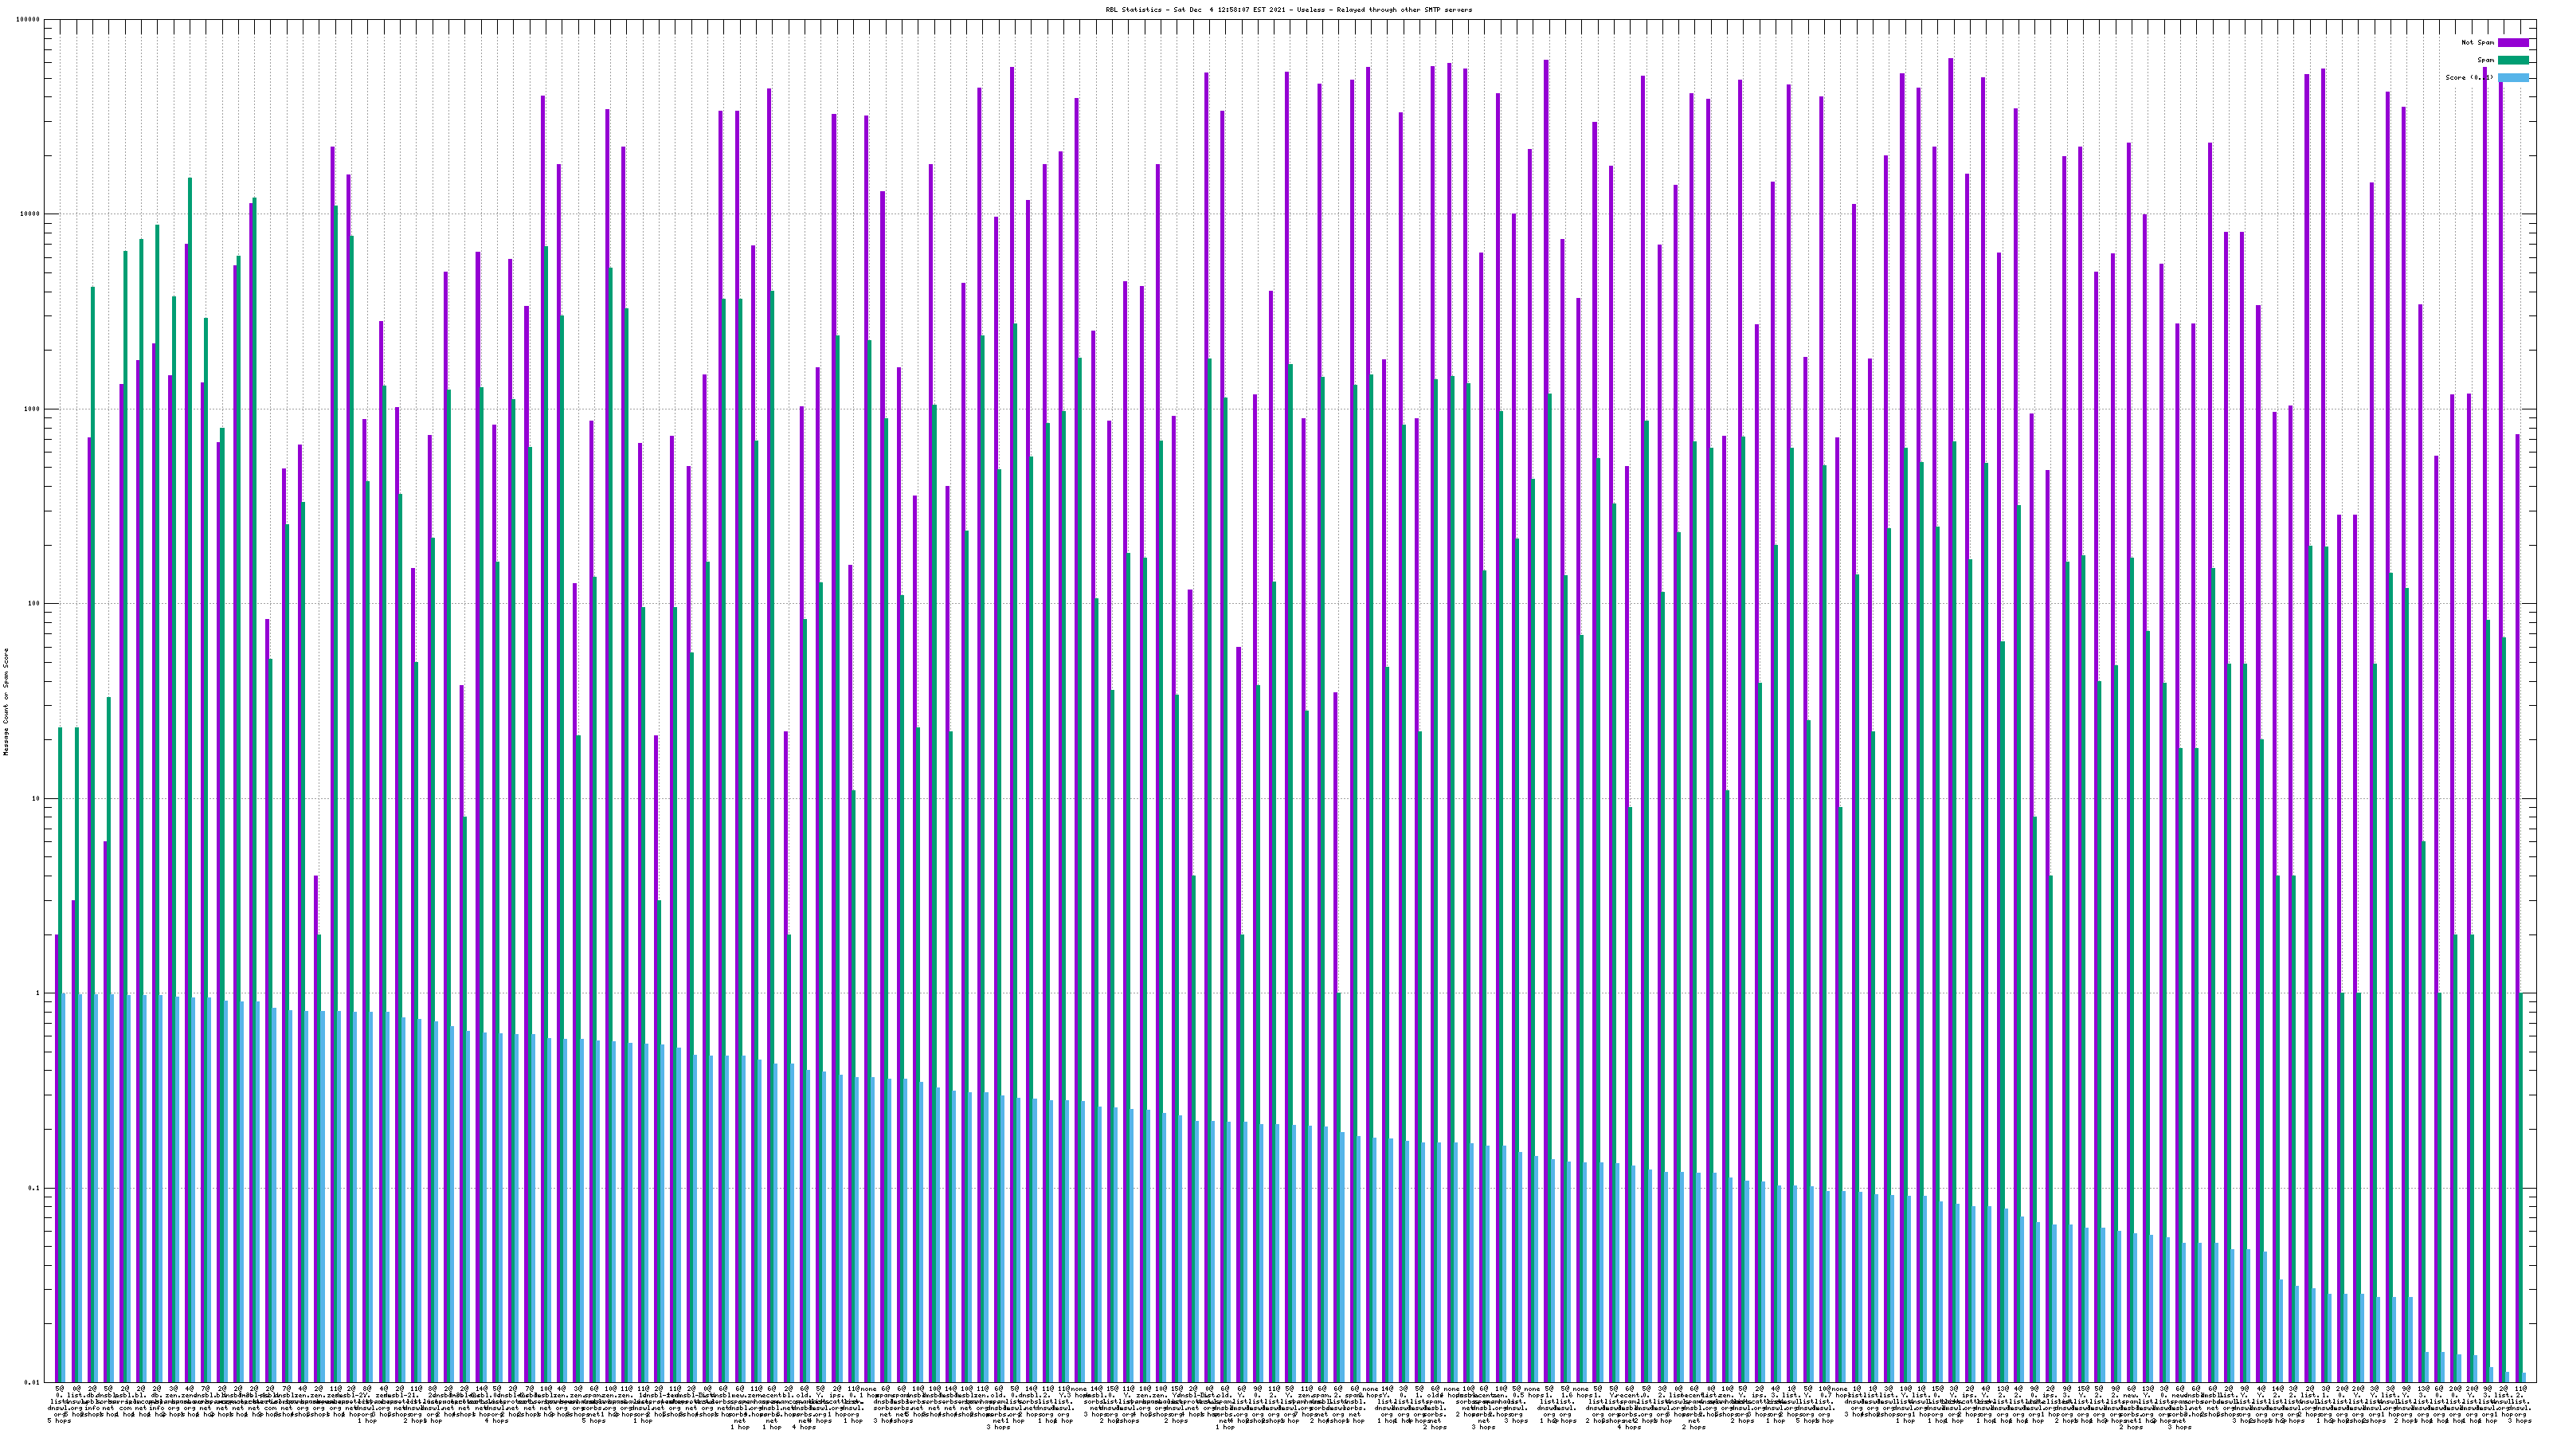Screen dimensions: 2549x1434
Task: Click the 1000 y-axis tick label
Action: pyautogui.click(x=33, y=409)
